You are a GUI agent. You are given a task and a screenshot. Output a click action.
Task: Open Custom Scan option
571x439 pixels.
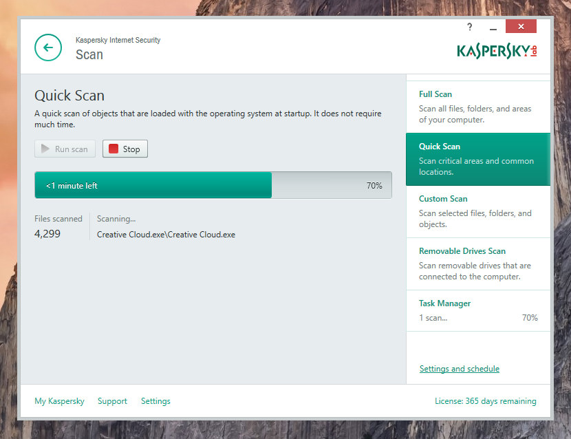click(478, 212)
